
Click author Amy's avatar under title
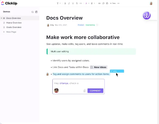48,25
